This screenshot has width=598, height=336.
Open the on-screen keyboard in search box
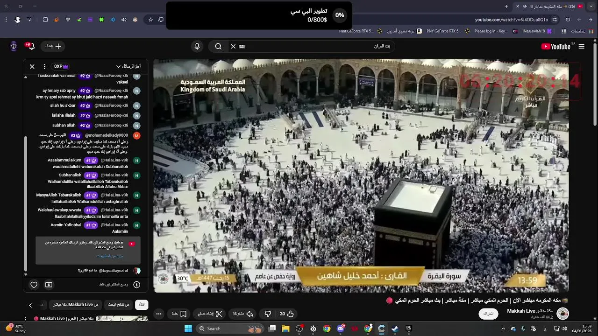(242, 46)
